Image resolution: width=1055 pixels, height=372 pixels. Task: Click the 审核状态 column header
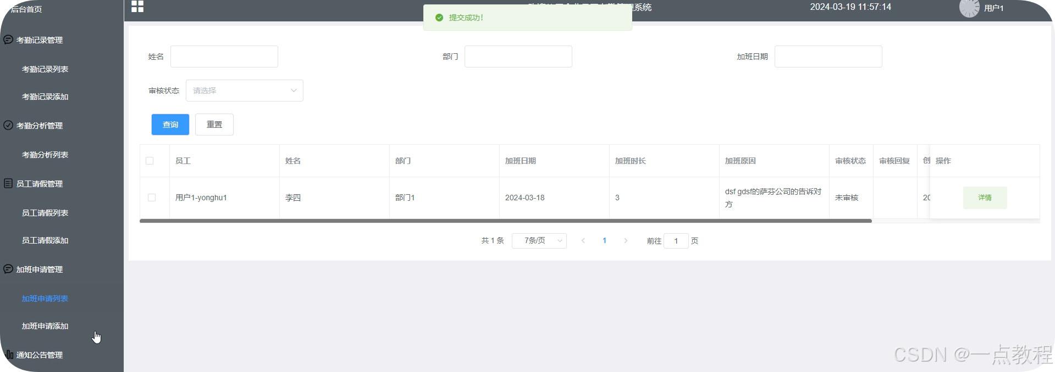pyautogui.click(x=850, y=161)
